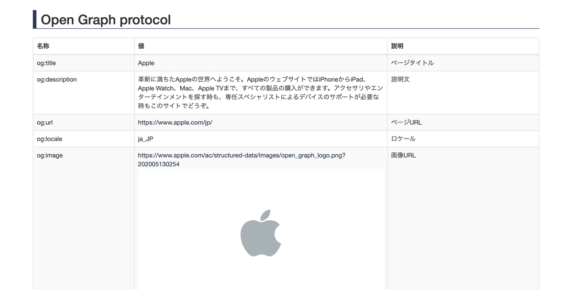Click the Open Graph protocol heading
574x290 pixels.
106,20
